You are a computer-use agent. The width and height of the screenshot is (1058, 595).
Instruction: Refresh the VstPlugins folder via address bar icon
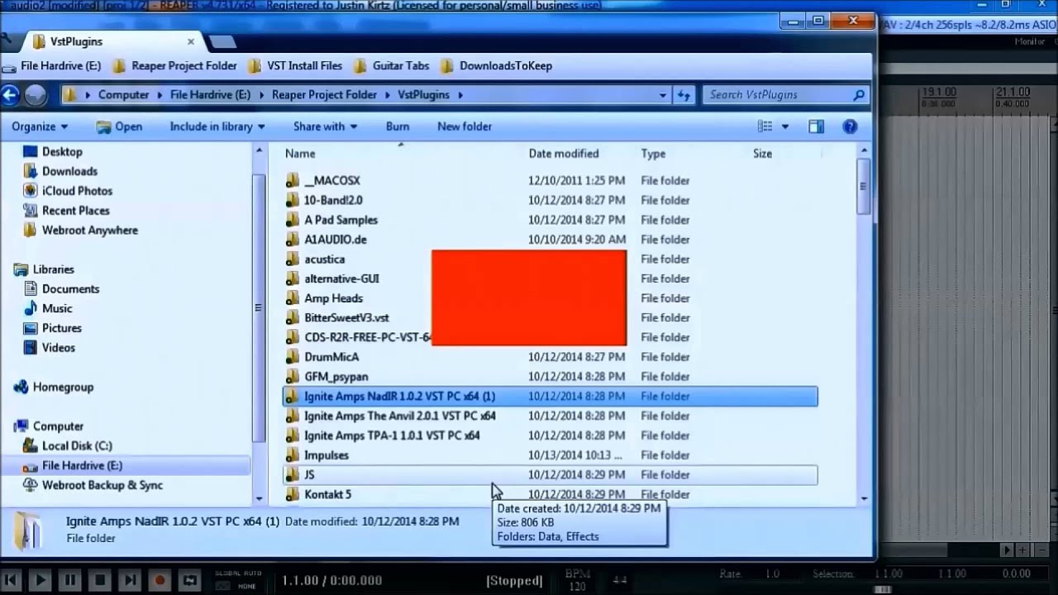684,95
